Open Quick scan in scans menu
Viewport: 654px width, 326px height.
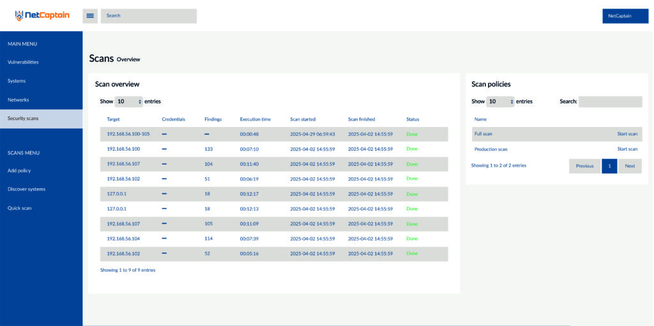[x=19, y=208]
